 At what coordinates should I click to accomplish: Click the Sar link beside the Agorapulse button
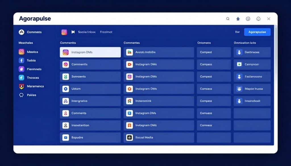(237, 32)
